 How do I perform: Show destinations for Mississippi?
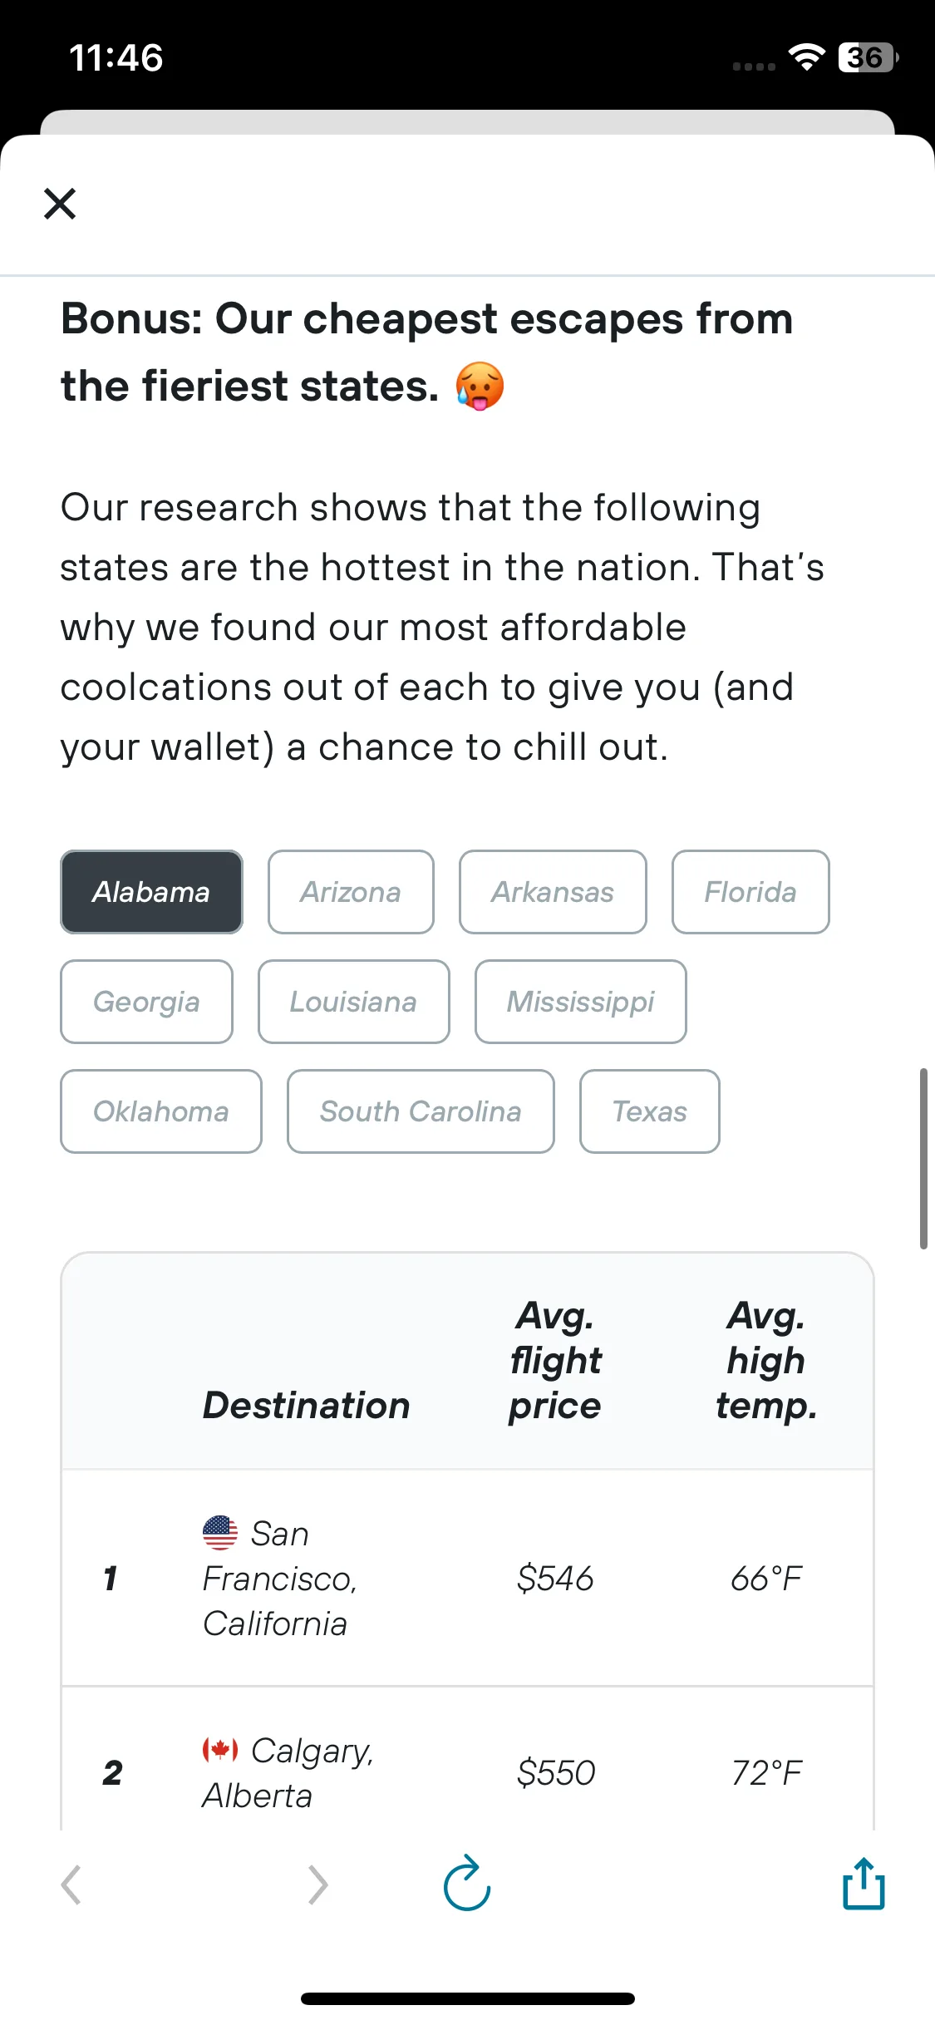(581, 1002)
